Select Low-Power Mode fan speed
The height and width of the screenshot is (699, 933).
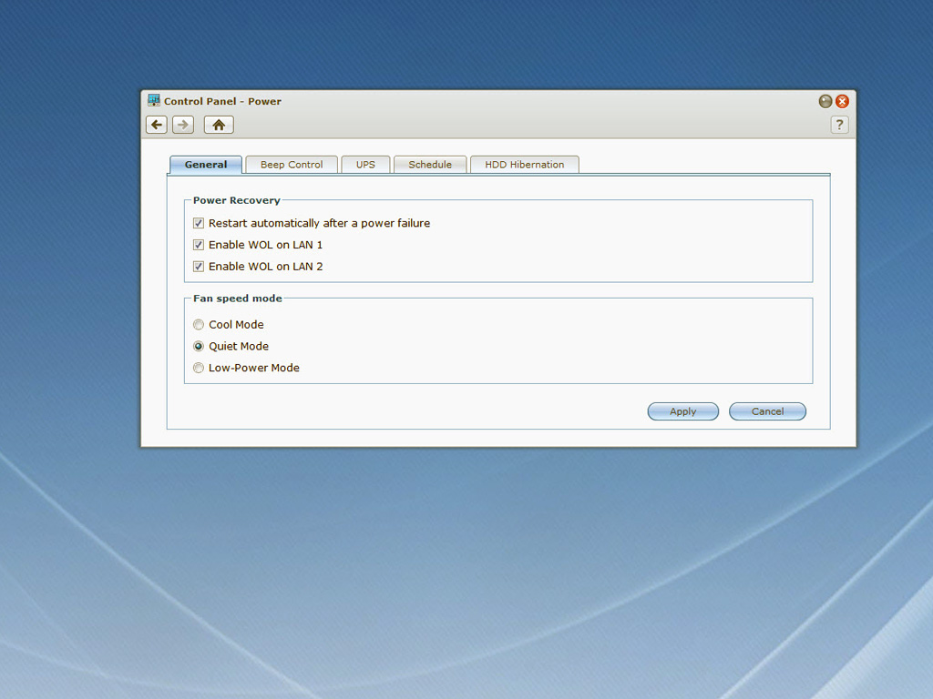point(199,368)
